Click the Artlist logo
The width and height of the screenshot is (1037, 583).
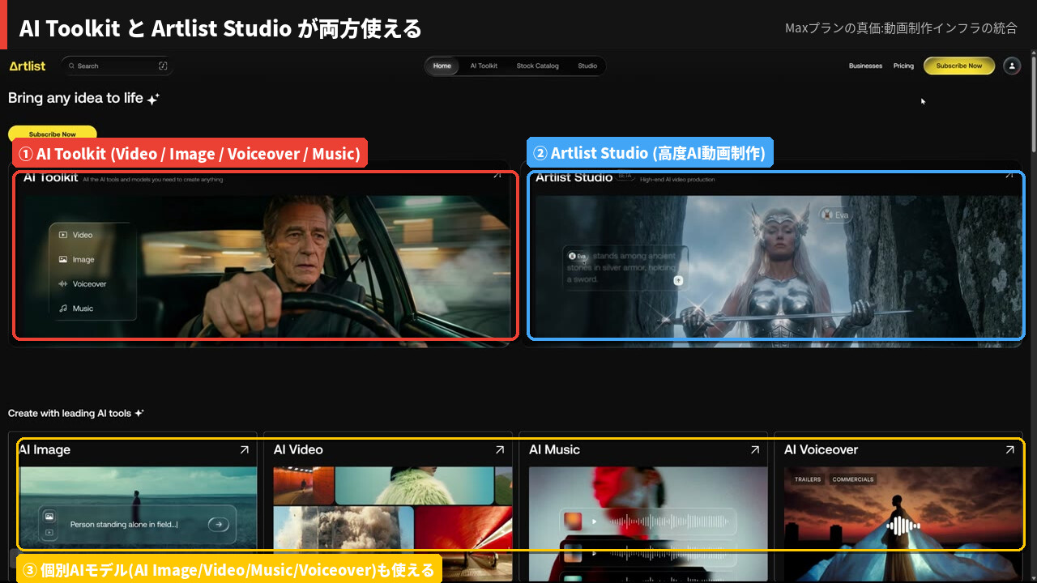click(x=28, y=66)
